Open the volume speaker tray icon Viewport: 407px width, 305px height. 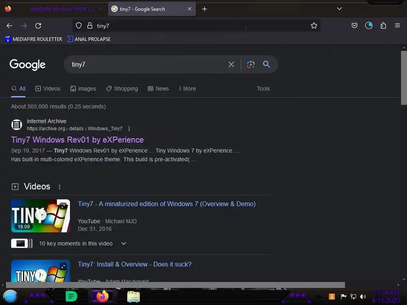(362, 296)
